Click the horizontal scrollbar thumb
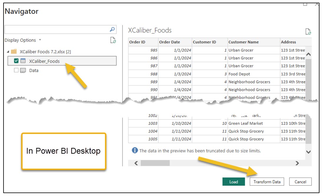323x196 pixels. tap(155, 163)
